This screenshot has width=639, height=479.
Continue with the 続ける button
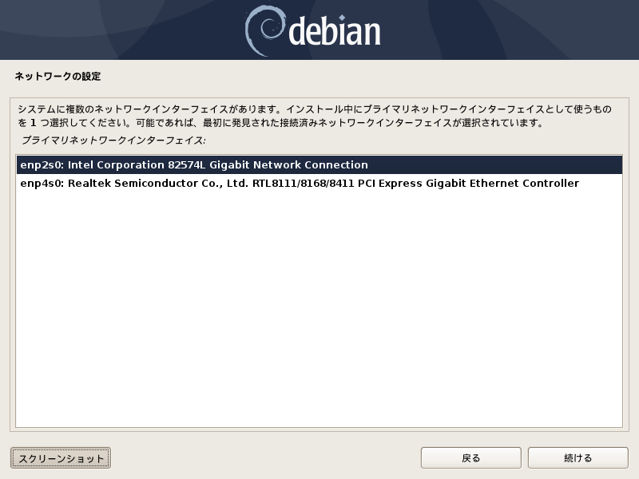577,458
